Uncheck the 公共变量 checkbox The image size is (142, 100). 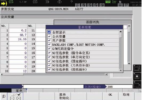[x=49, y=37]
